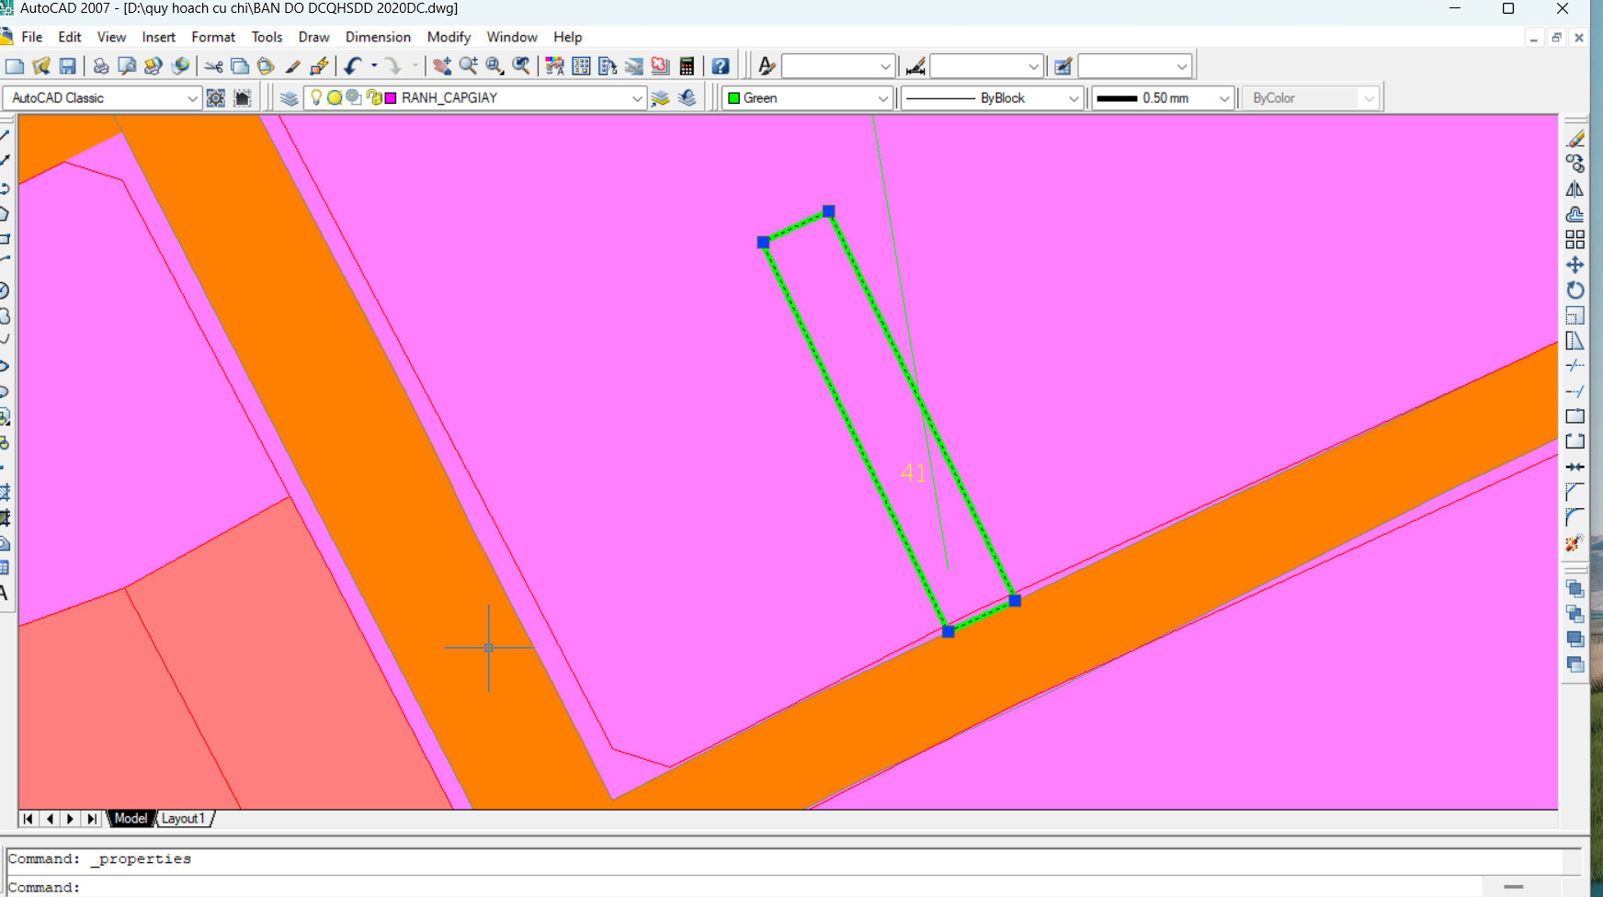Save the drawing with the floppy icon

point(67,66)
